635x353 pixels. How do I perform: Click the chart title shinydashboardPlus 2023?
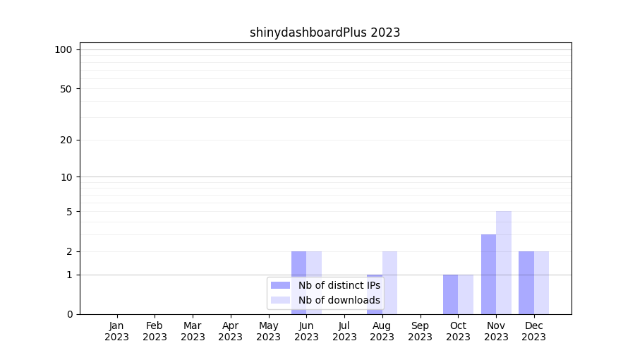(x=325, y=32)
